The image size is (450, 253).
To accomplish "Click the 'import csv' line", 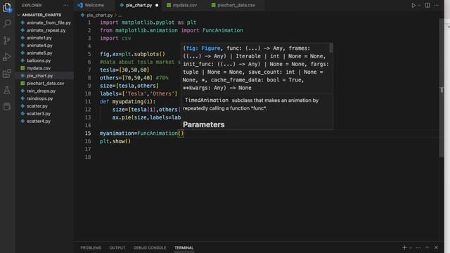I will [115, 38].
